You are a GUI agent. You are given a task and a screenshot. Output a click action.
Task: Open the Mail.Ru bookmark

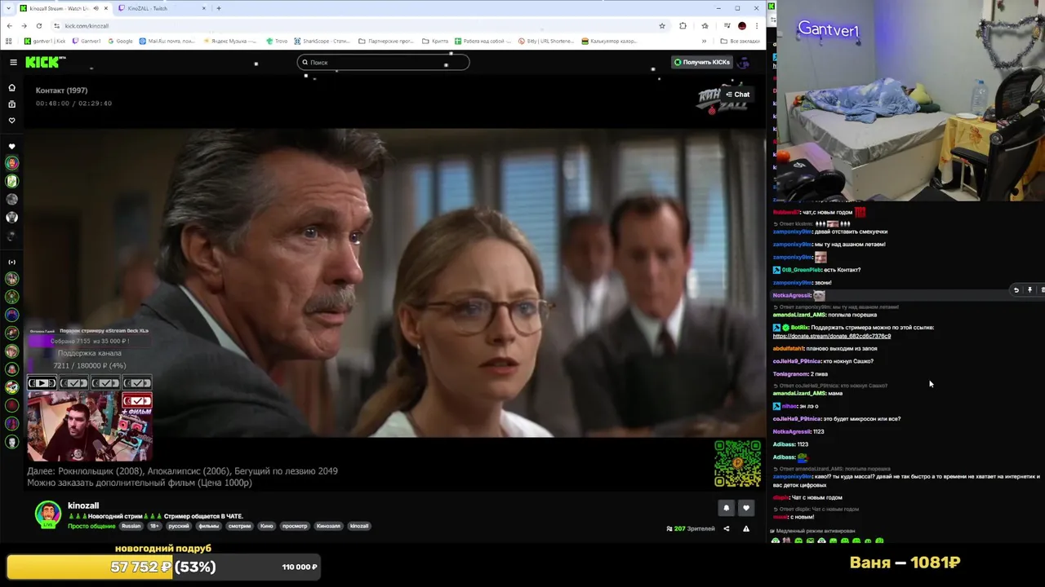pos(167,41)
